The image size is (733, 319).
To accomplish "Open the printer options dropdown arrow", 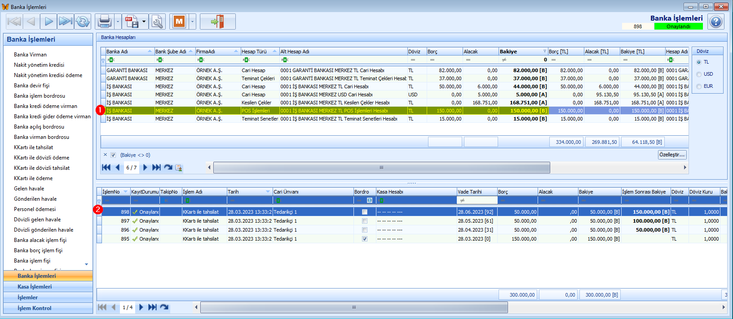I will 118,22.
